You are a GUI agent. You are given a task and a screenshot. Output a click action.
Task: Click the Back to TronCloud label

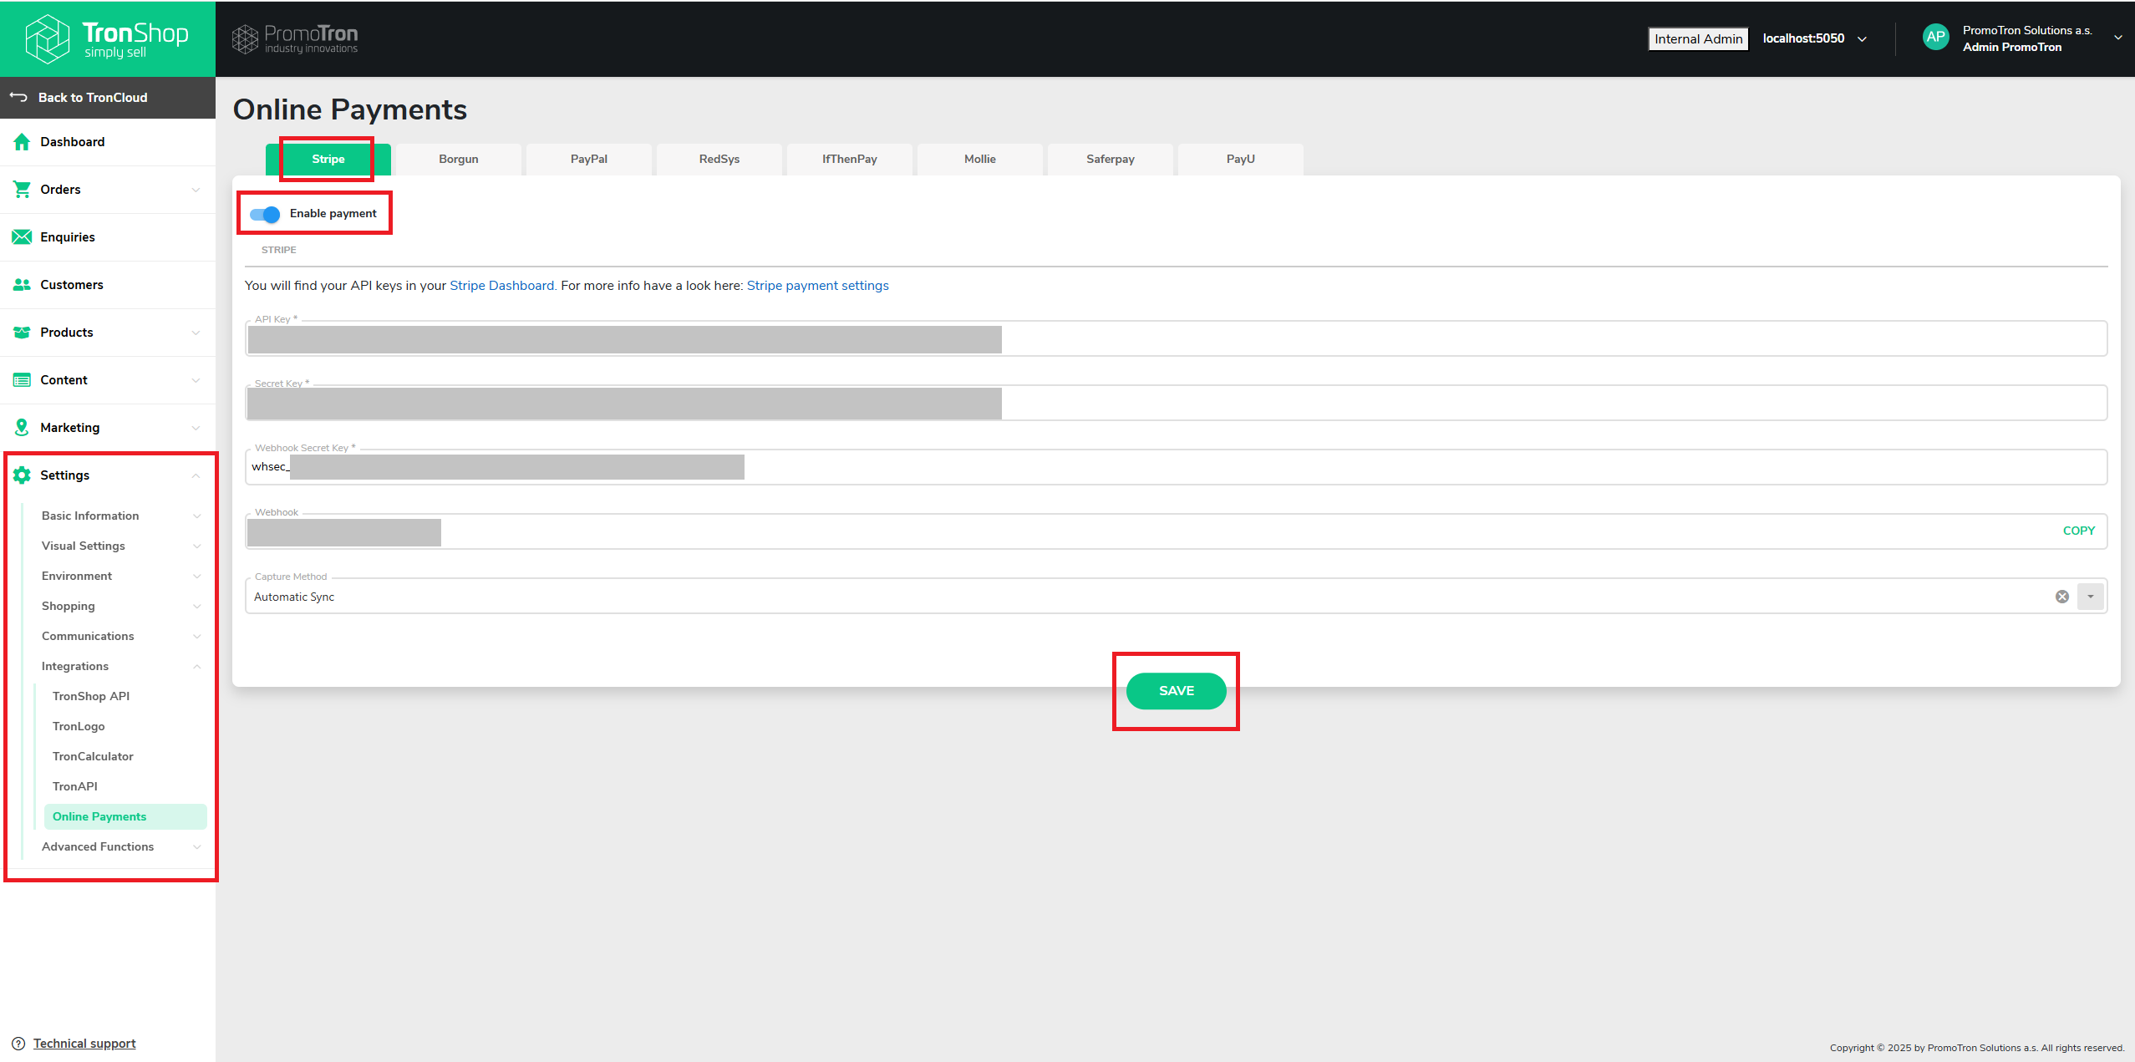[x=93, y=98]
